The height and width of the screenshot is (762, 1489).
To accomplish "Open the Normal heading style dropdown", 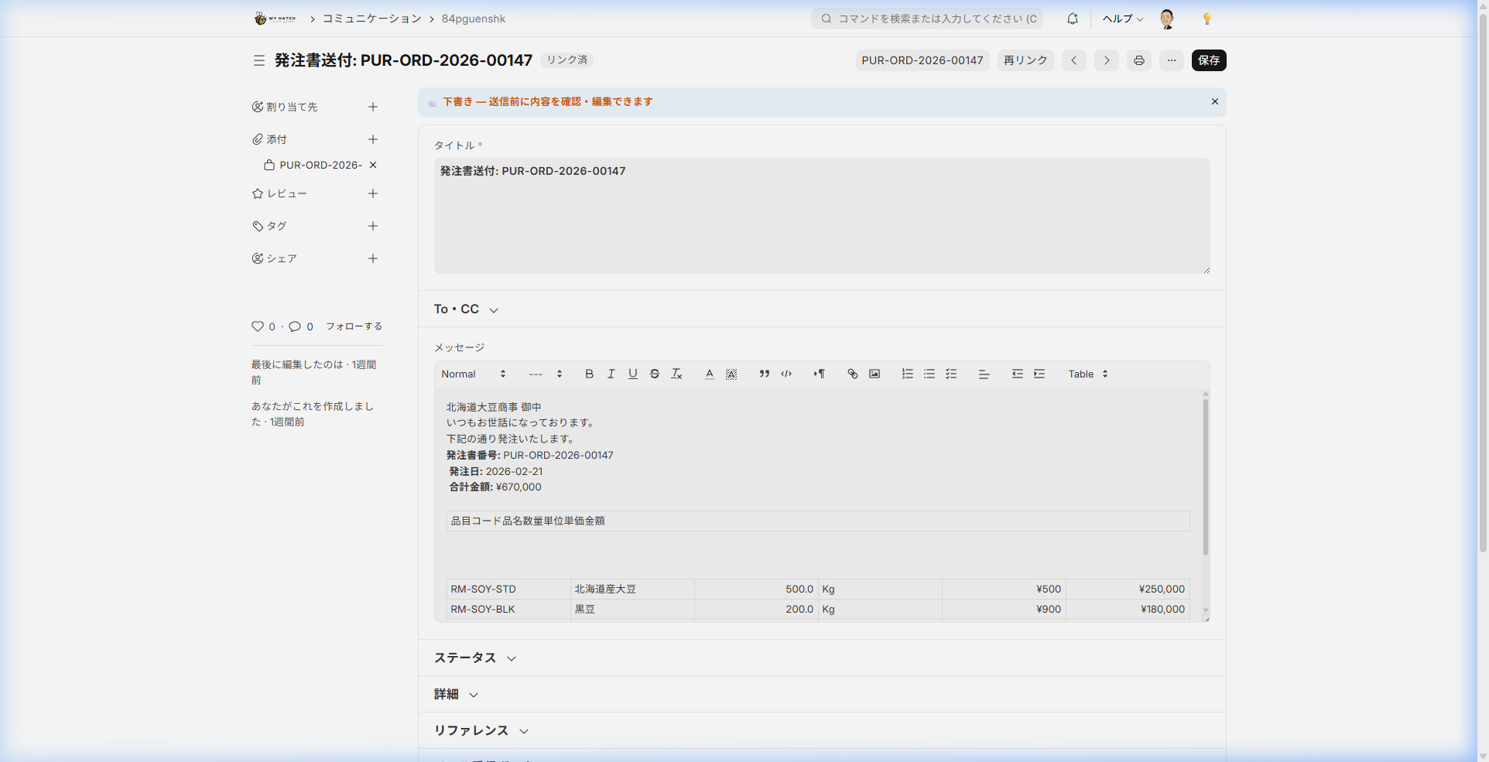I will coord(473,374).
